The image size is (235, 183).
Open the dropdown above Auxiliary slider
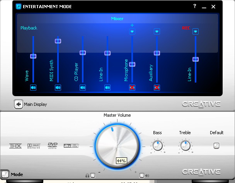pos(157,31)
